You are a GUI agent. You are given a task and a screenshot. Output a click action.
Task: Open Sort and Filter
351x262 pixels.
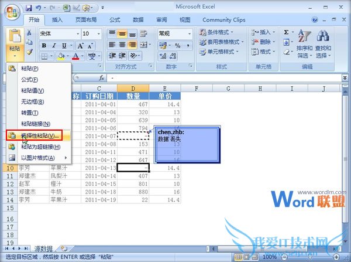click(304, 44)
